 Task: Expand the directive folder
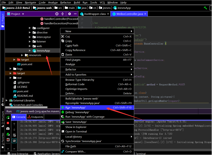pyautogui.click(x=30, y=32)
